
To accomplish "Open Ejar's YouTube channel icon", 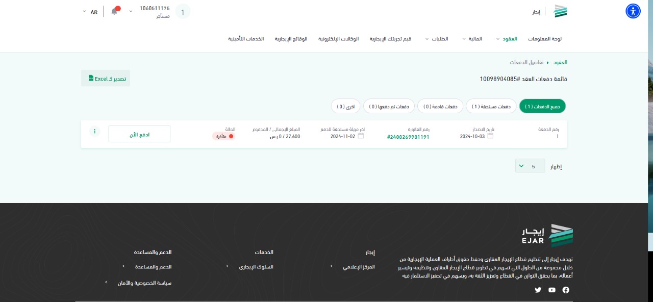I will [x=551, y=290].
